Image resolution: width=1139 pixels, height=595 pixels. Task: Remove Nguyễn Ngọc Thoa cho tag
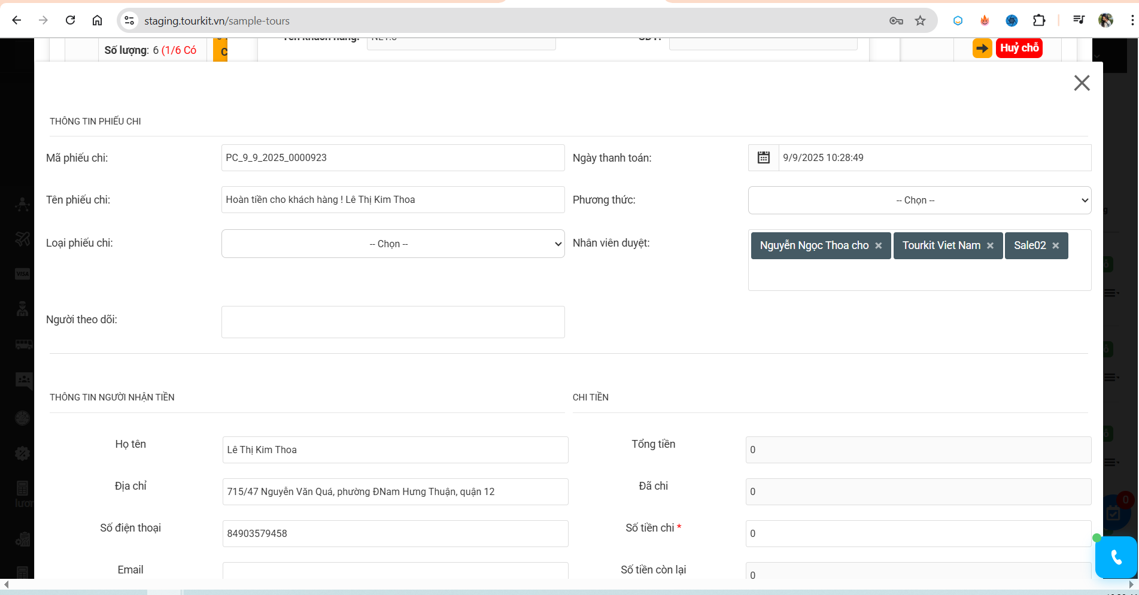pos(879,245)
